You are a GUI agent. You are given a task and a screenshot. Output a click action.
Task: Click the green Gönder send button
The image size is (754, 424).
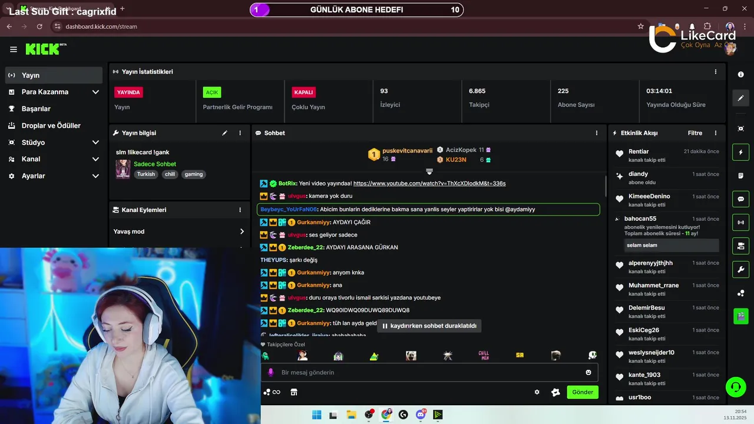pyautogui.click(x=583, y=392)
